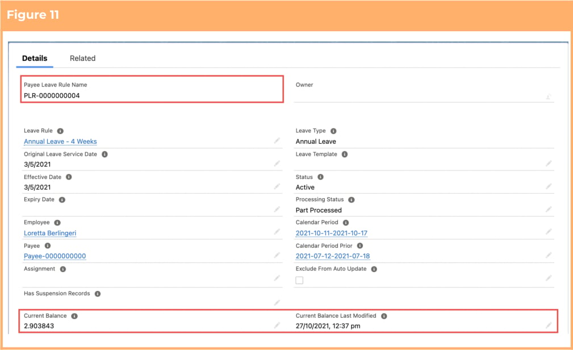This screenshot has width=573, height=350.
Task: Edit Current Balance Last Modified with pencil
Action: (x=549, y=325)
